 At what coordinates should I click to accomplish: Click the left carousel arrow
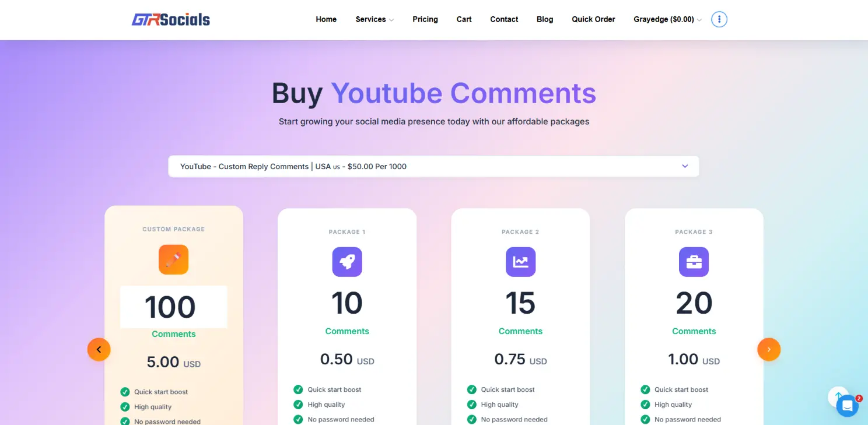tap(99, 349)
